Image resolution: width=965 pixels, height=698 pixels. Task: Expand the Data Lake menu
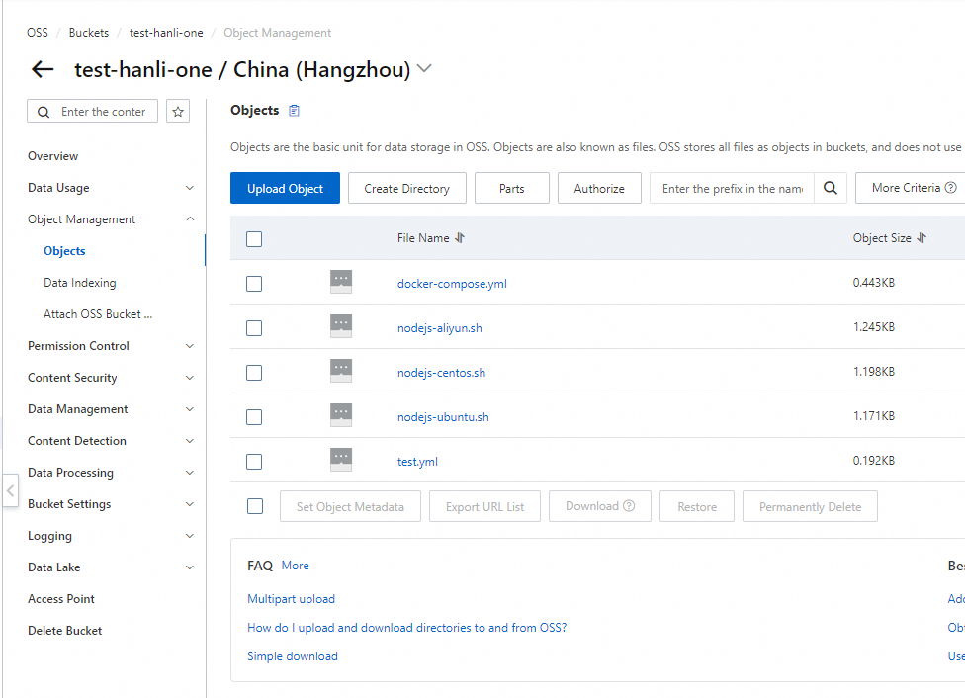tap(190, 567)
